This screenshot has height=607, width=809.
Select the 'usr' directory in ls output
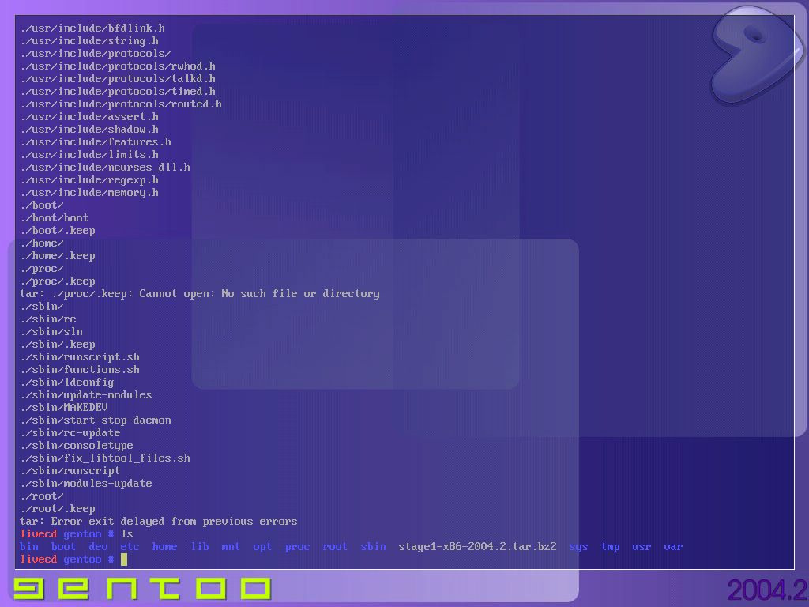[x=642, y=547]
